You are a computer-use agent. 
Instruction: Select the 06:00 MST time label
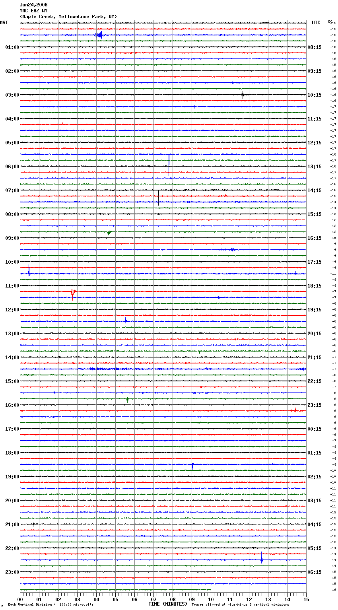[12, 167]
